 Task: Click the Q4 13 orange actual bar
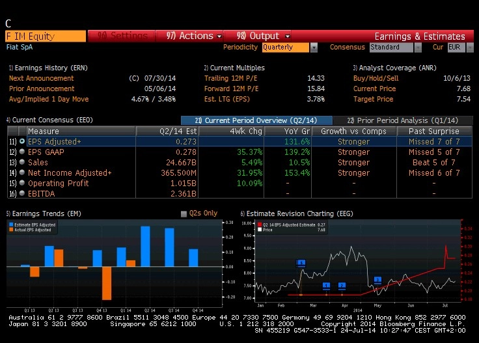click(x=107, y=283)
